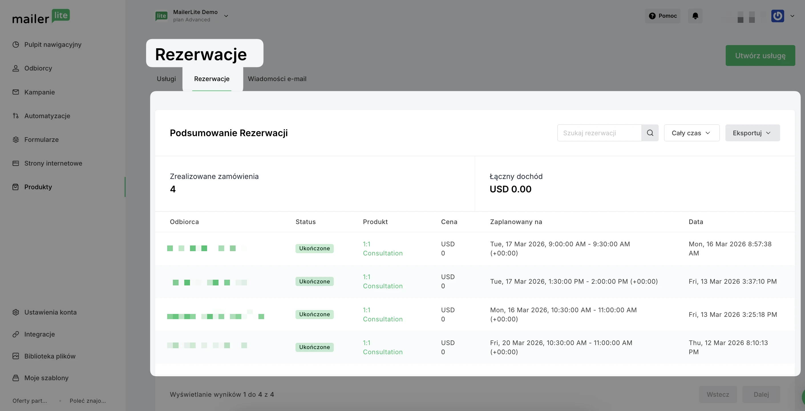Click the Utwórz usługę button

tap(760, 56)
